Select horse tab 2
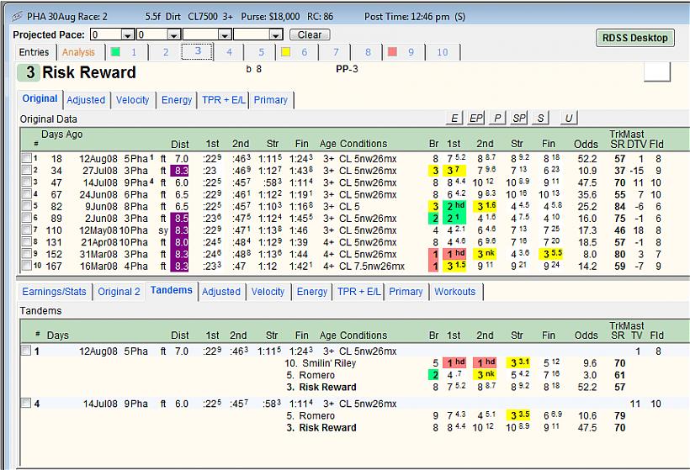The image size is (690, 470). pos(166,52)
